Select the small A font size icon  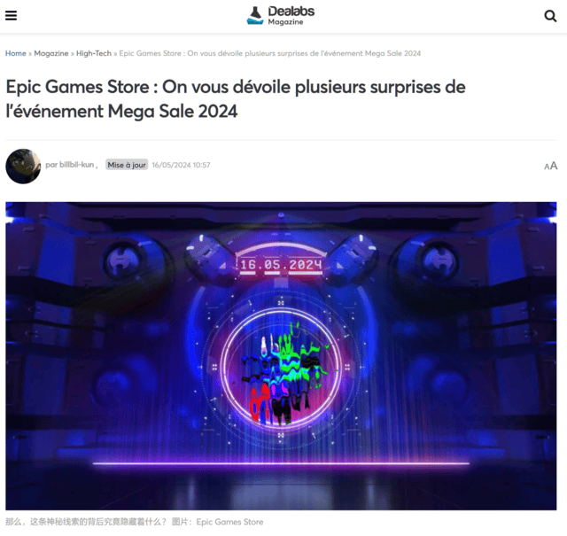(x=547, y=167)
